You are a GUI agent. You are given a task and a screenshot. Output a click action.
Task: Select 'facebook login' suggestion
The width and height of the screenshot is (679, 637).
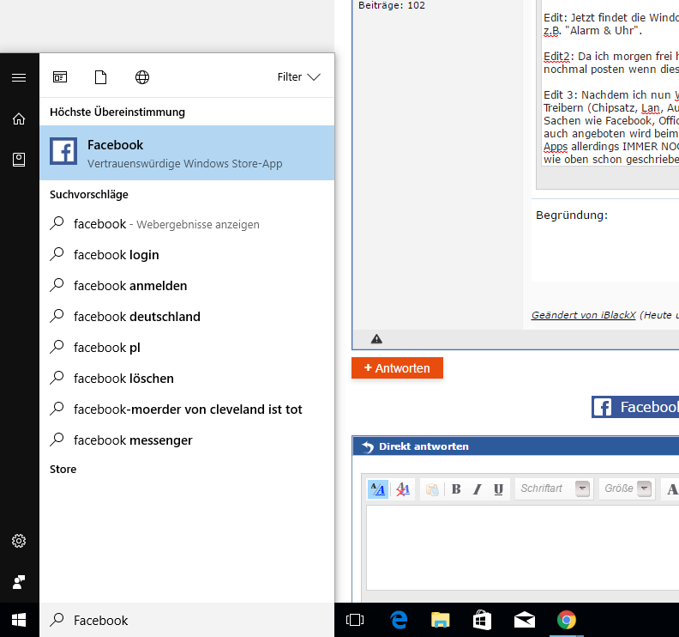(187, 254)
